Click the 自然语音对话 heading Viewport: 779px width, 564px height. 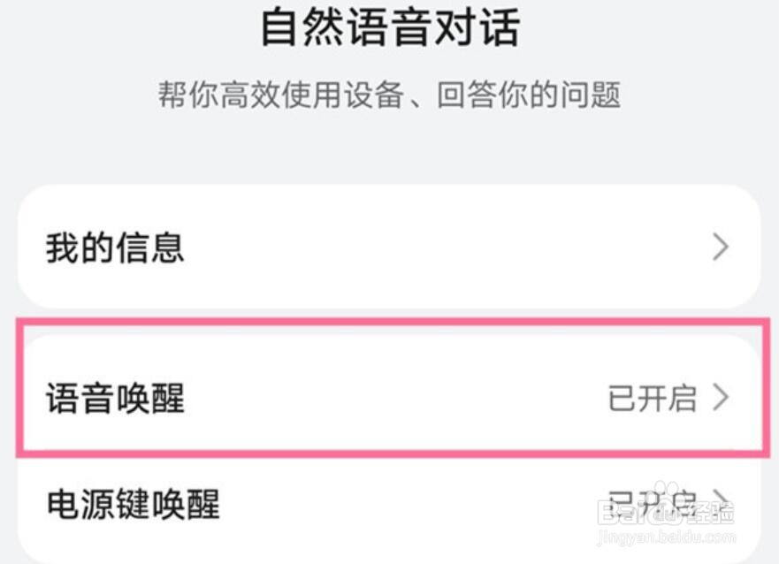pyautogui.click(x=391, y=27)
